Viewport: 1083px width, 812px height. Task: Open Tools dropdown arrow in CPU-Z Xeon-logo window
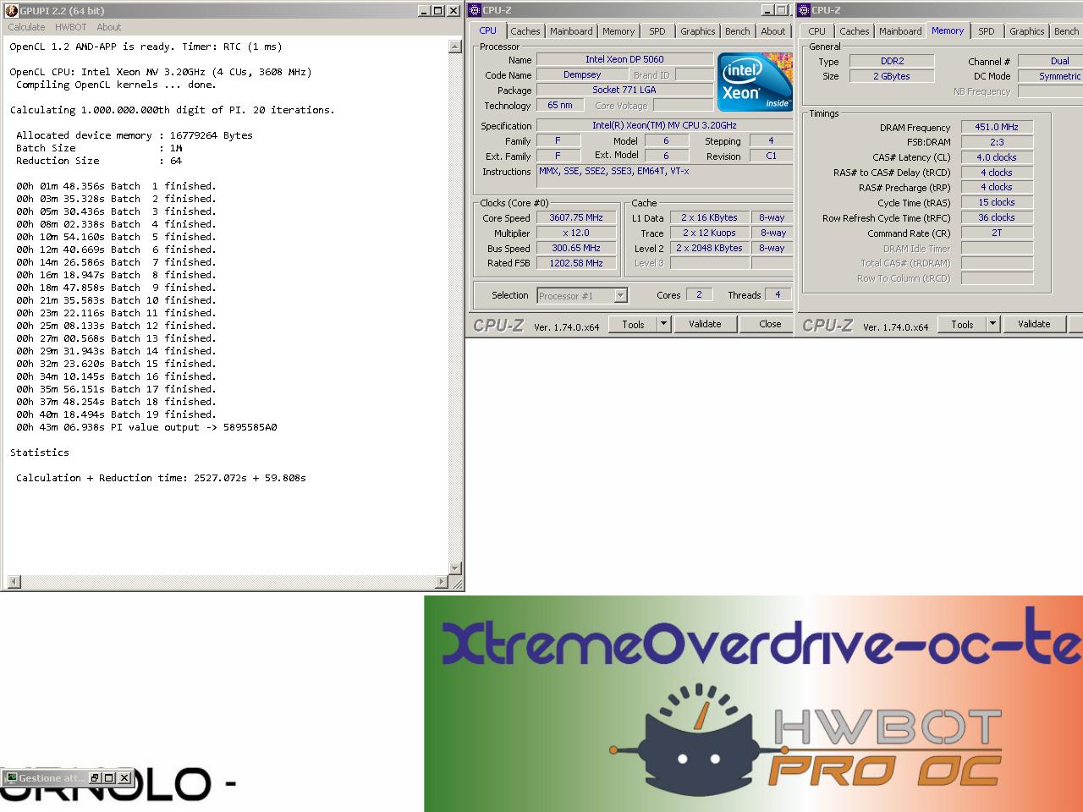pyautogui.click(x=663, y=324)
